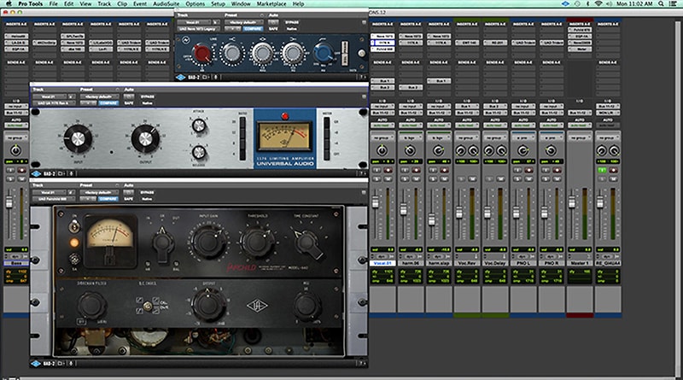Screen dimensions: 683x380
Task: Click the red gain knob on the Neve 1073 plugin
Action: pyautogui.click(x=201, y=54)
